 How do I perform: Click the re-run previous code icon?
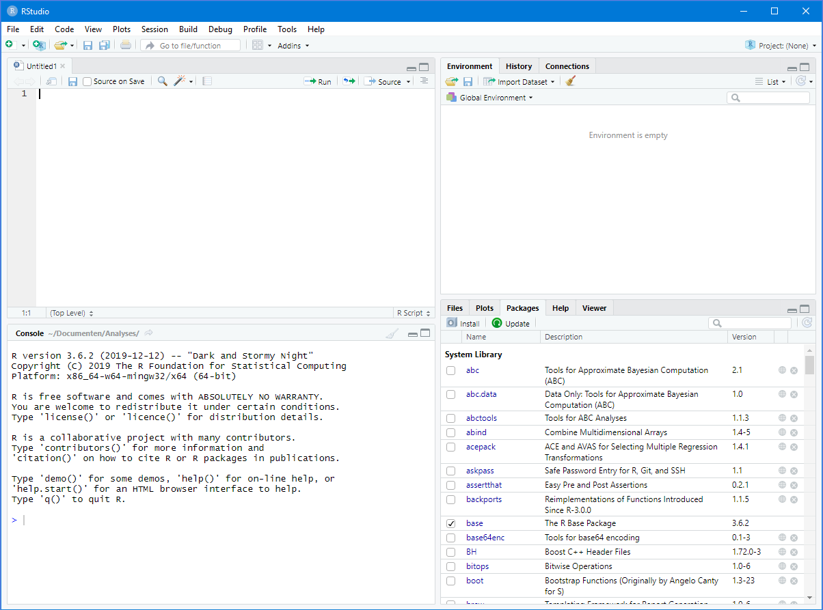349,81
